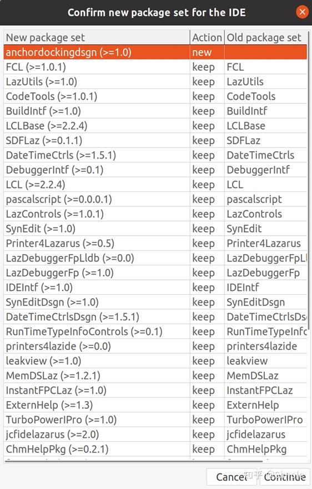Close the Confirm new package set dialog
The width and height of the screenshot is (312, 489).
point(302,12)
